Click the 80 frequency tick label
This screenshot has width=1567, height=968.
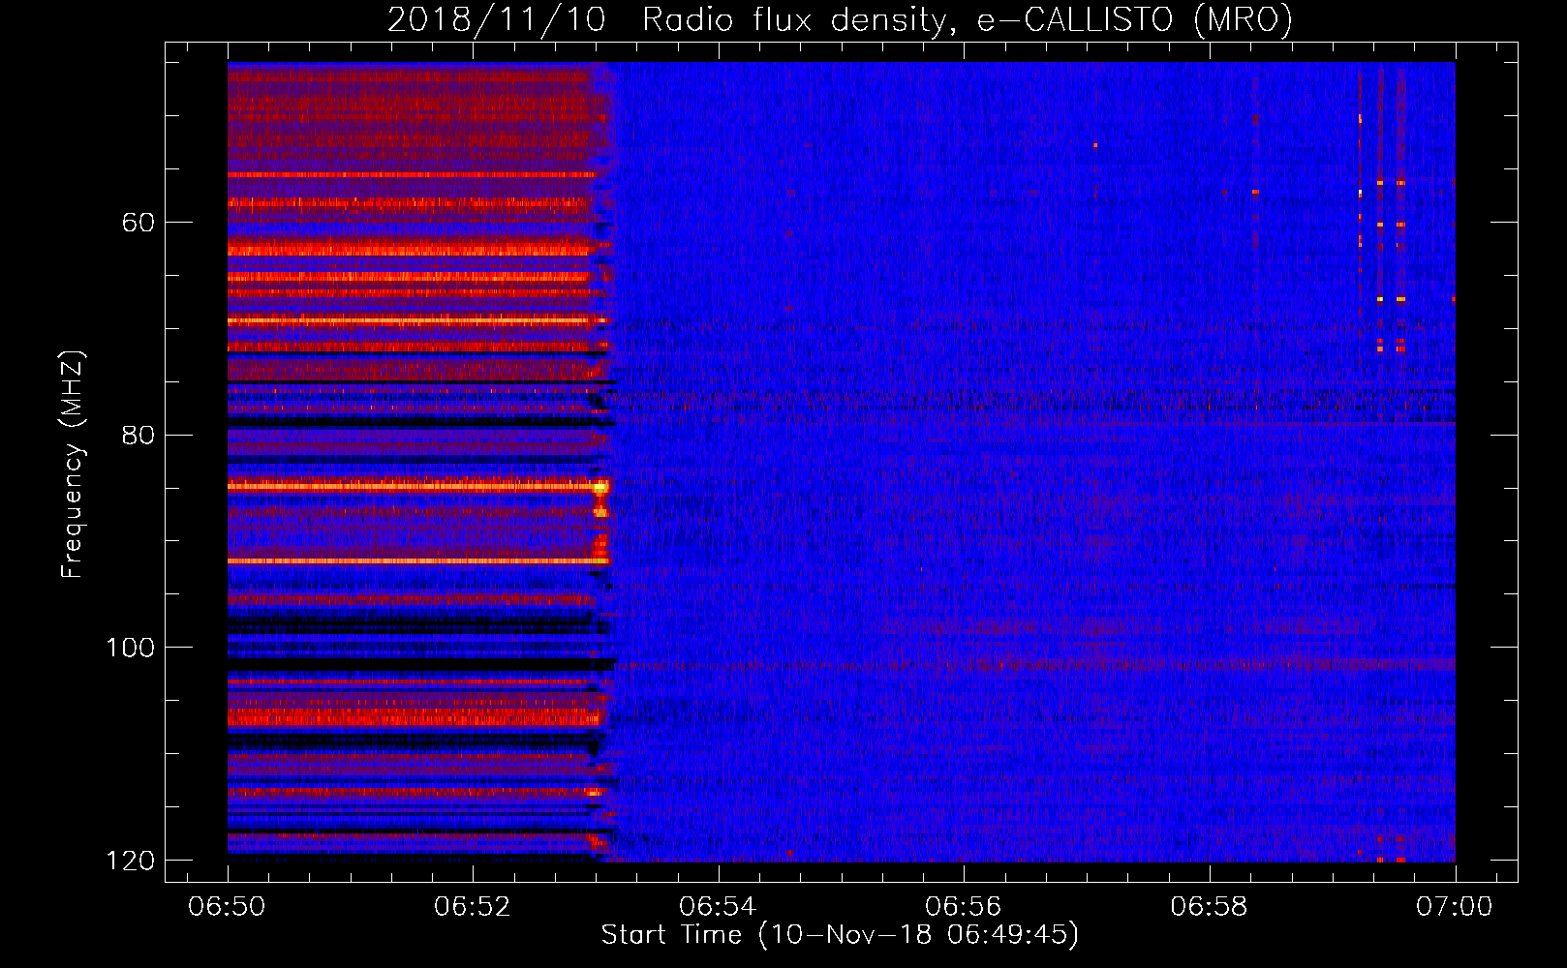pos(138,435)
